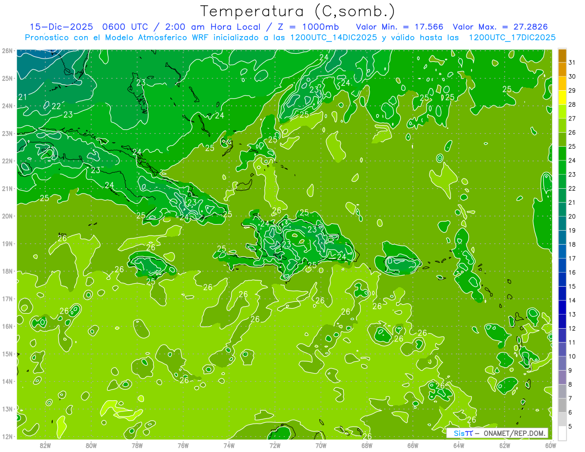Click the "66W" longitude axis label
Viewport: 585px width, 452px height.
pyautogui.click(x=413, y=445)
